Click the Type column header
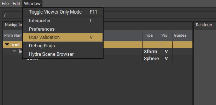The width and height of the screenshot is (216, 105). coord(148,35)
